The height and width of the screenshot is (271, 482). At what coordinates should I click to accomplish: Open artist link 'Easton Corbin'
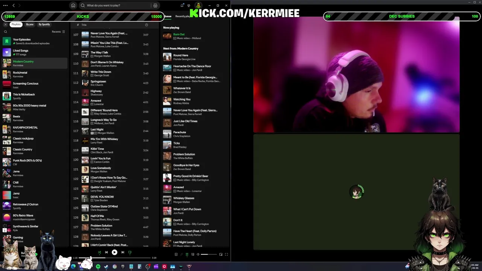tap(101, 162)
